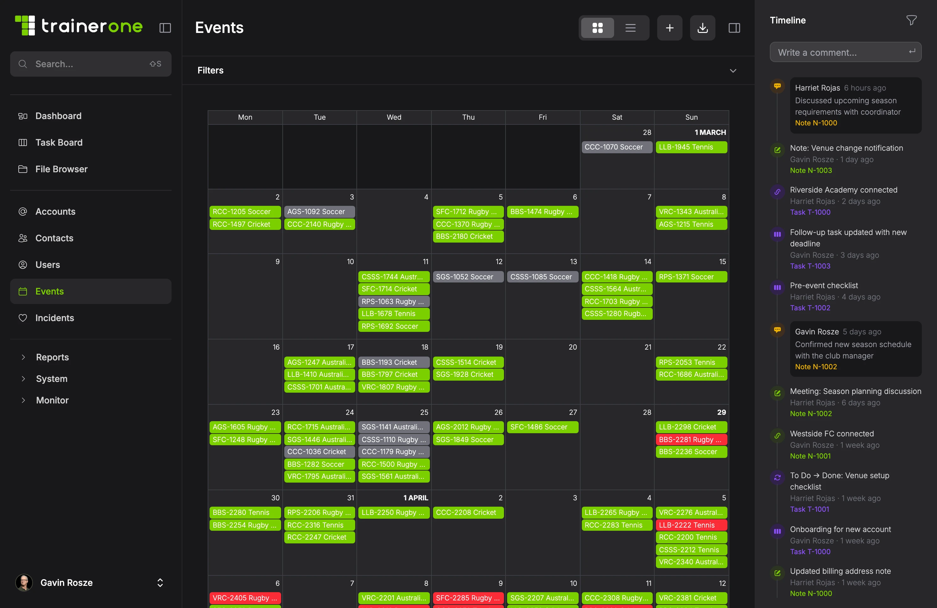
Task: Click the Note N-1003 link
Action: pos(811,170)
